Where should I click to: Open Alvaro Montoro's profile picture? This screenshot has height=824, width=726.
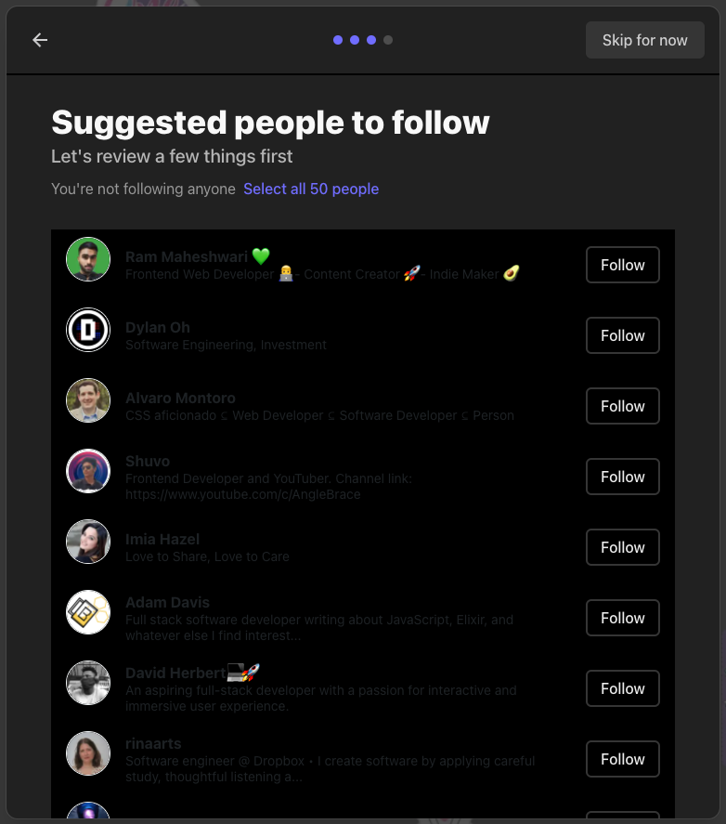coord(88,400)
